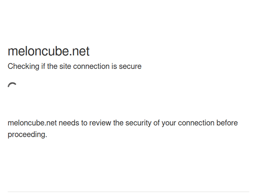Screen dimensions: 257x193
Task: Click the word "site" in the subtitle
Action: click(65, 67)
